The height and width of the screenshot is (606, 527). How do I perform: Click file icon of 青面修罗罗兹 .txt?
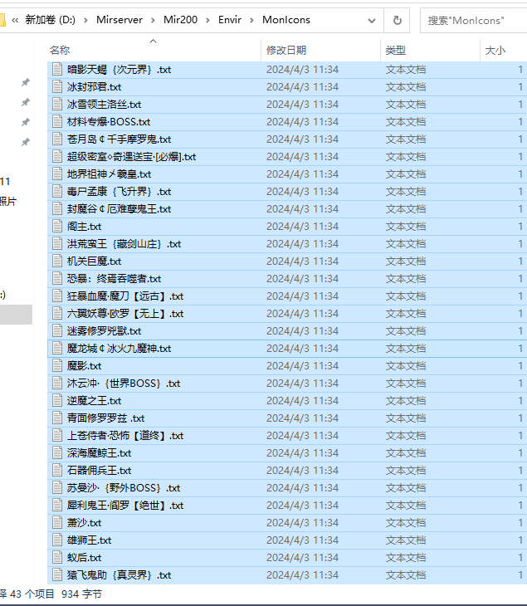(57, 418)
